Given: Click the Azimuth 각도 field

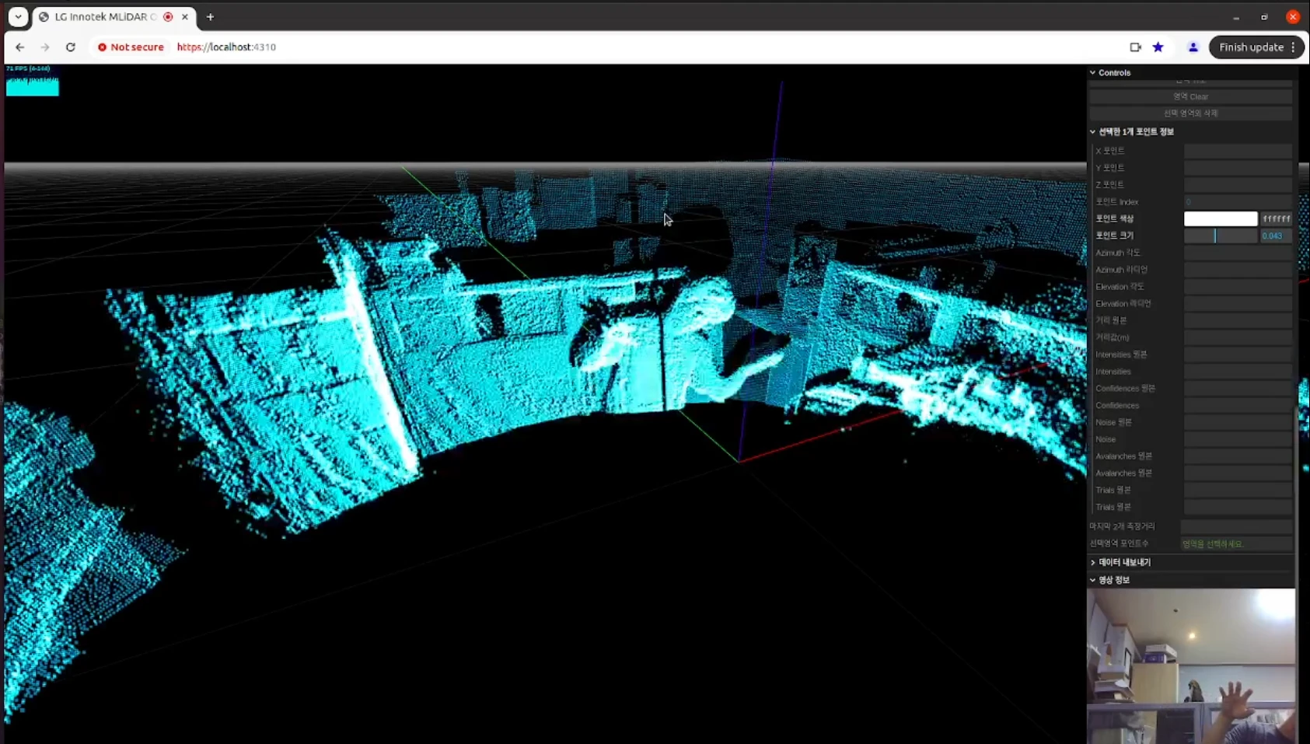Looking at the screenshot, I should pos(1238,253).
